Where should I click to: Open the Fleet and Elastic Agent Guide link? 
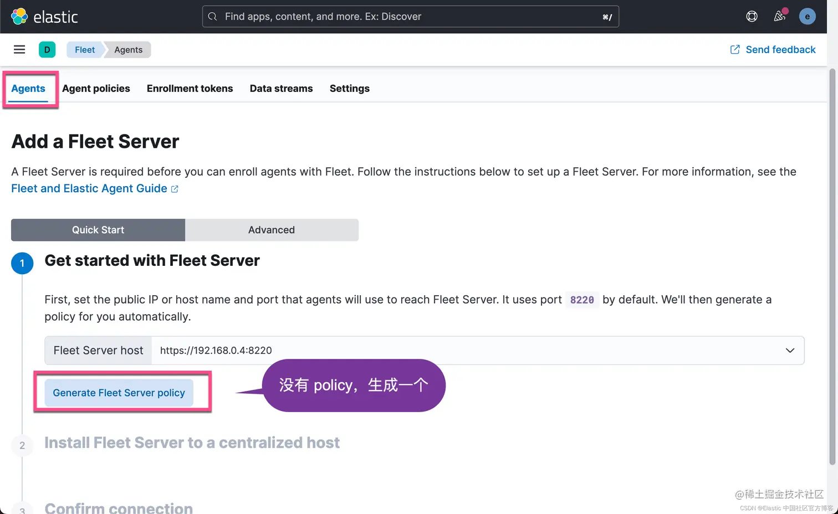89,189
